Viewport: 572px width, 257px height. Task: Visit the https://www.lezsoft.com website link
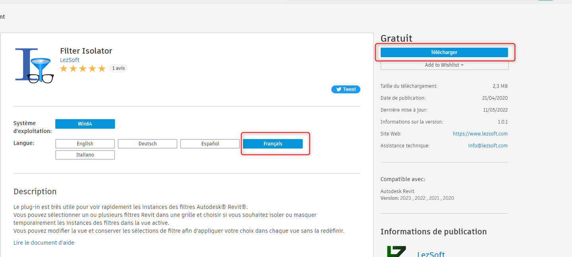(x=480, y=134)
